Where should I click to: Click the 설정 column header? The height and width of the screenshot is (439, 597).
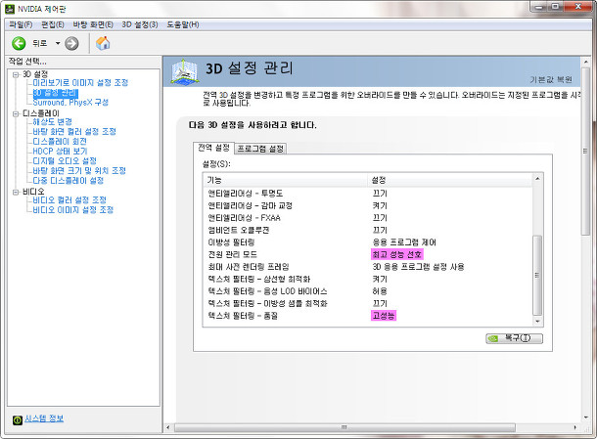pyautogui.click(x=450, y=180)
